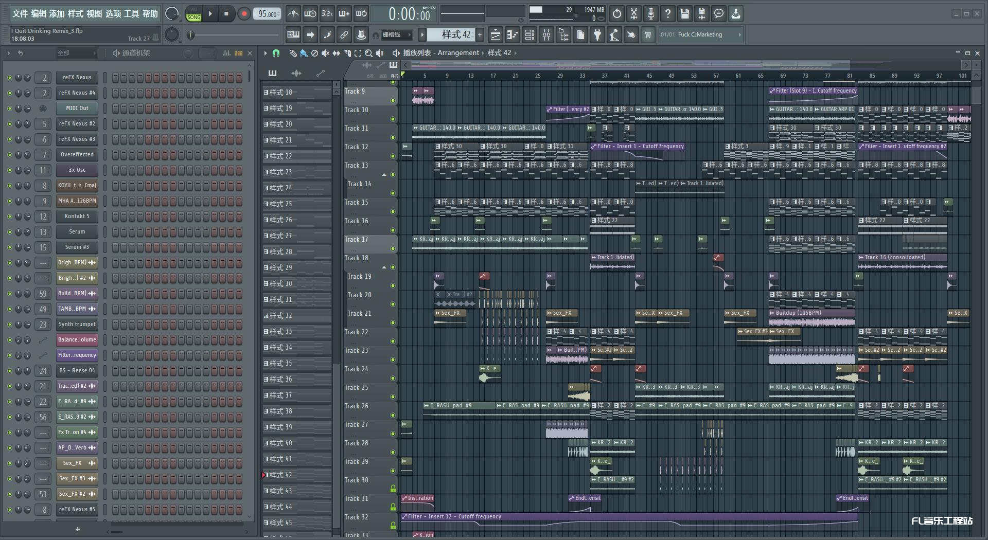Open the plugin picker plug icon
Viewport: 988px width, 540px height.
click(x=597, y=35)
